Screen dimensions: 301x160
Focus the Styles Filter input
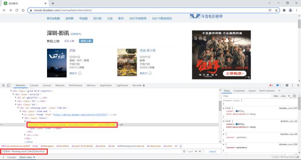tap(247, 96)
